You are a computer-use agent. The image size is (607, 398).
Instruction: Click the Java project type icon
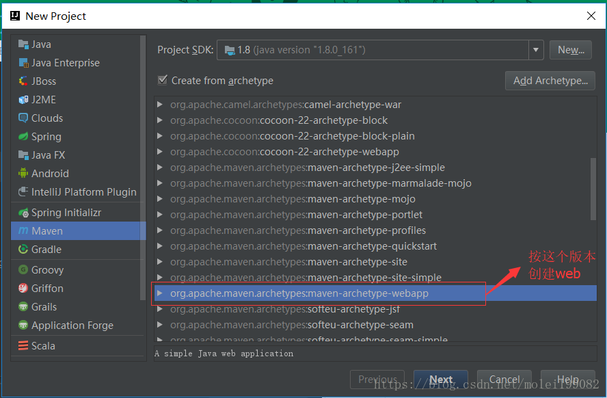(23, 44)
